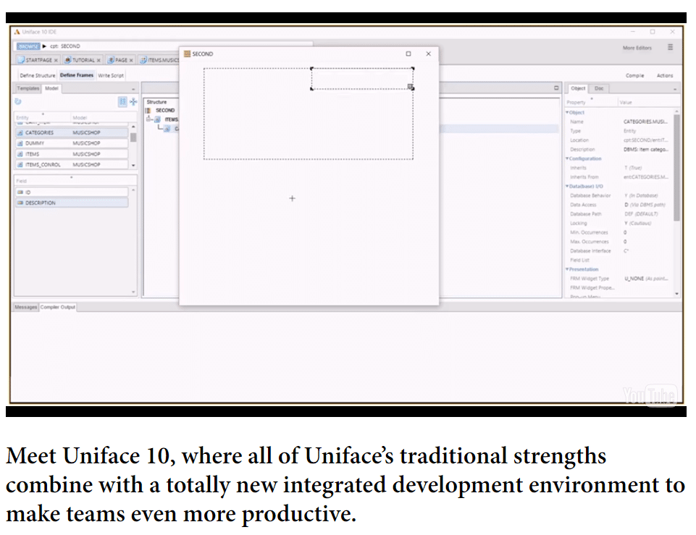Open the Actions menu

pyautogui.click(x=664, y=75)
